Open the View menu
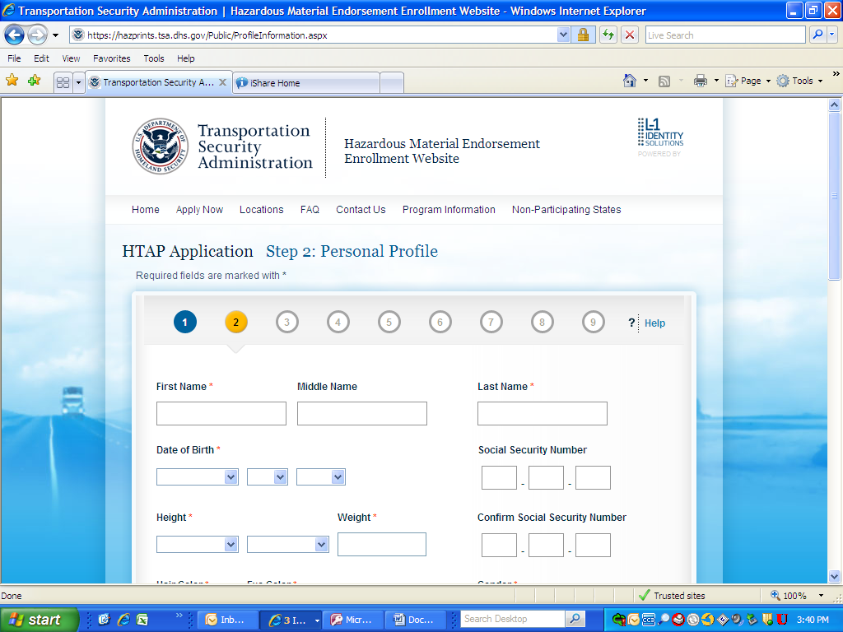 (x=71, y=58)
